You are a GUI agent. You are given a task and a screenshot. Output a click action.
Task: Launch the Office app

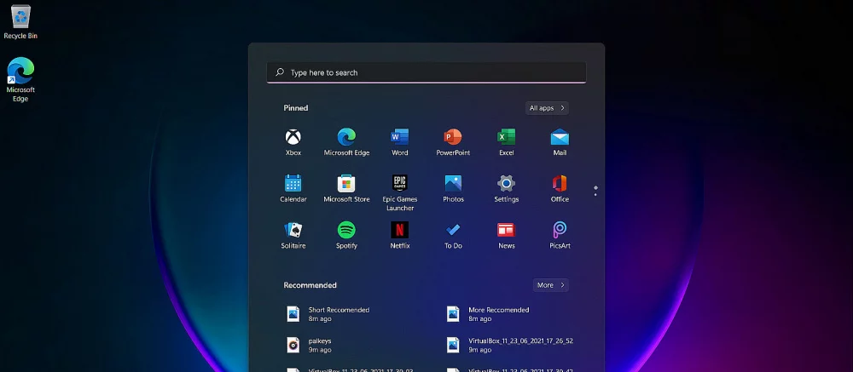coord(560,189)
